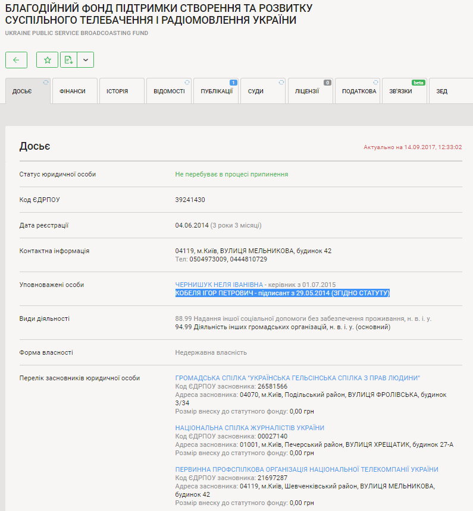Click Контактна інформація label
473x511 pixels.
point(54,251)
